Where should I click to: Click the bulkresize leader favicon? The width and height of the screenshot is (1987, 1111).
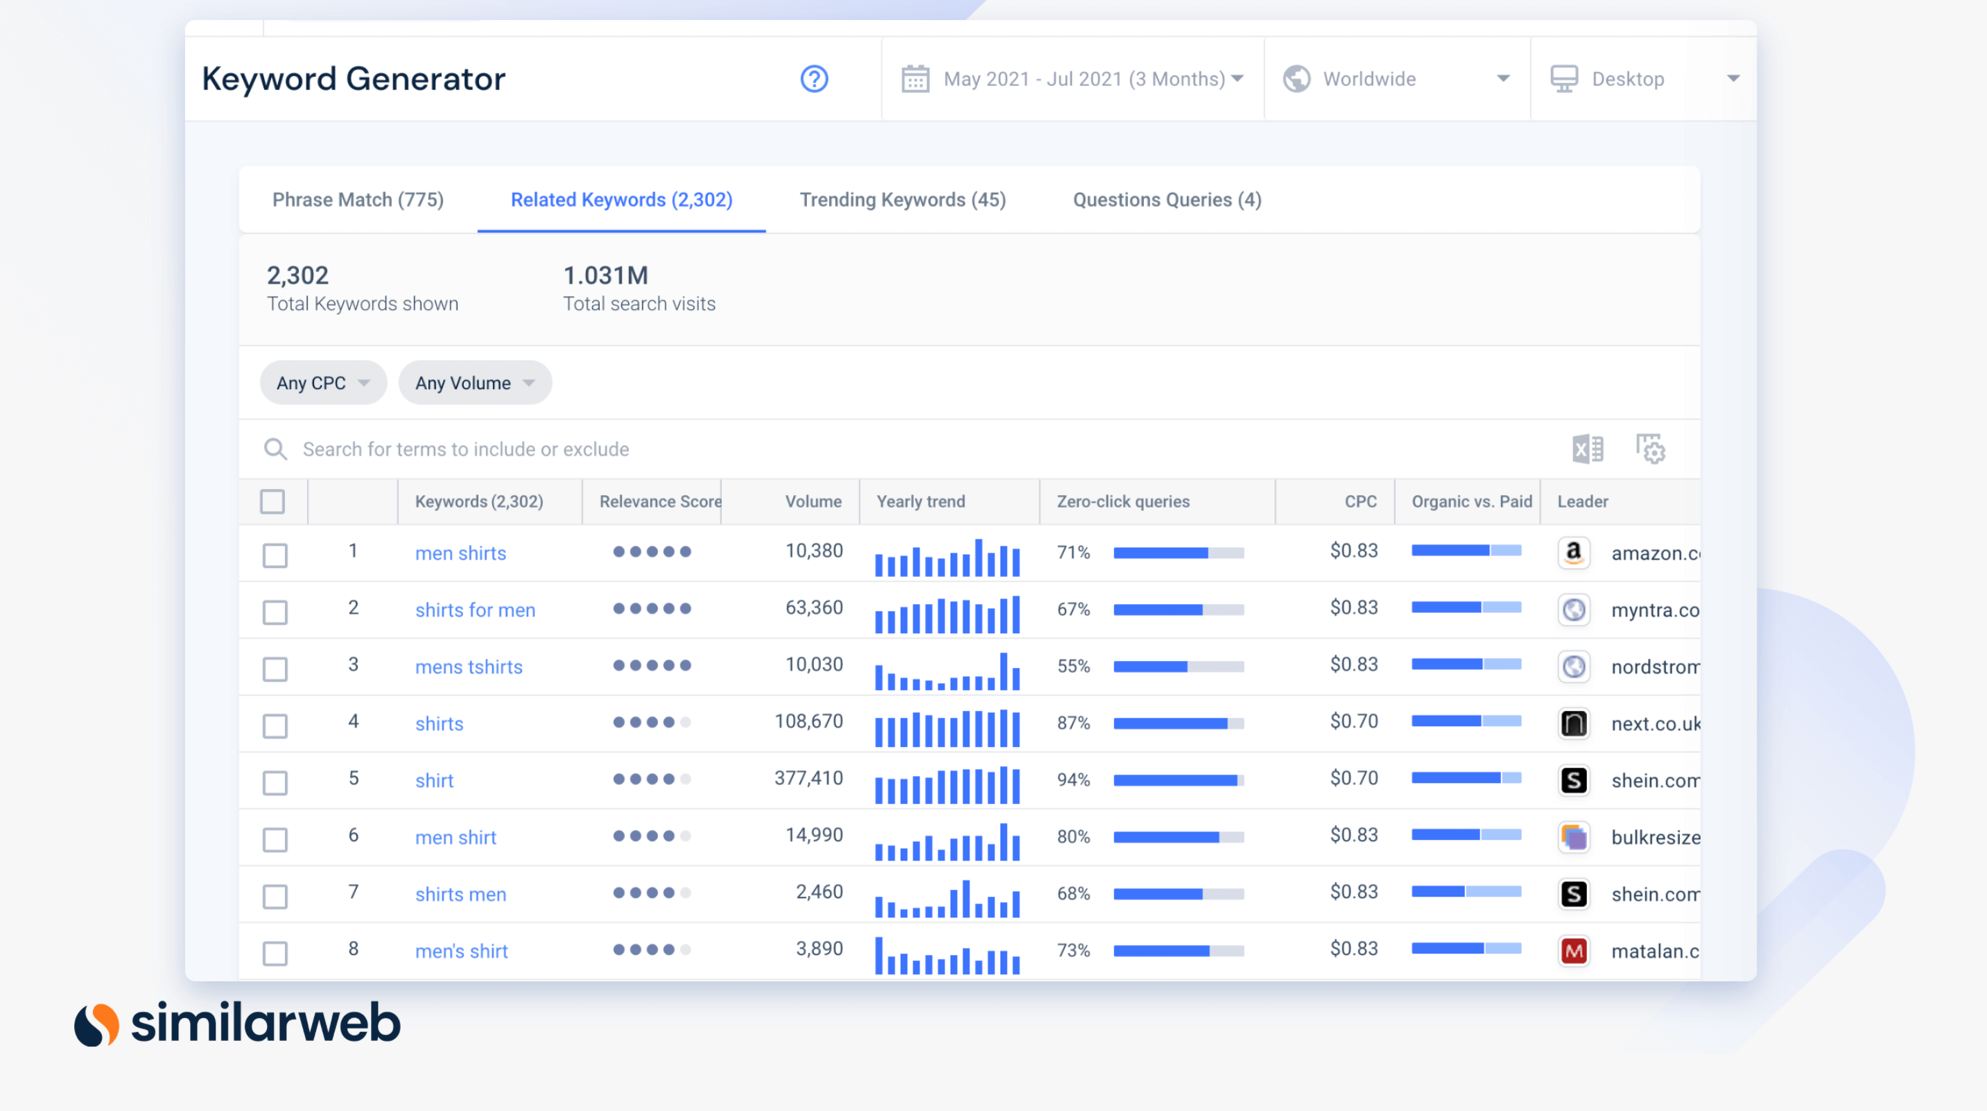coord(1574,837)
